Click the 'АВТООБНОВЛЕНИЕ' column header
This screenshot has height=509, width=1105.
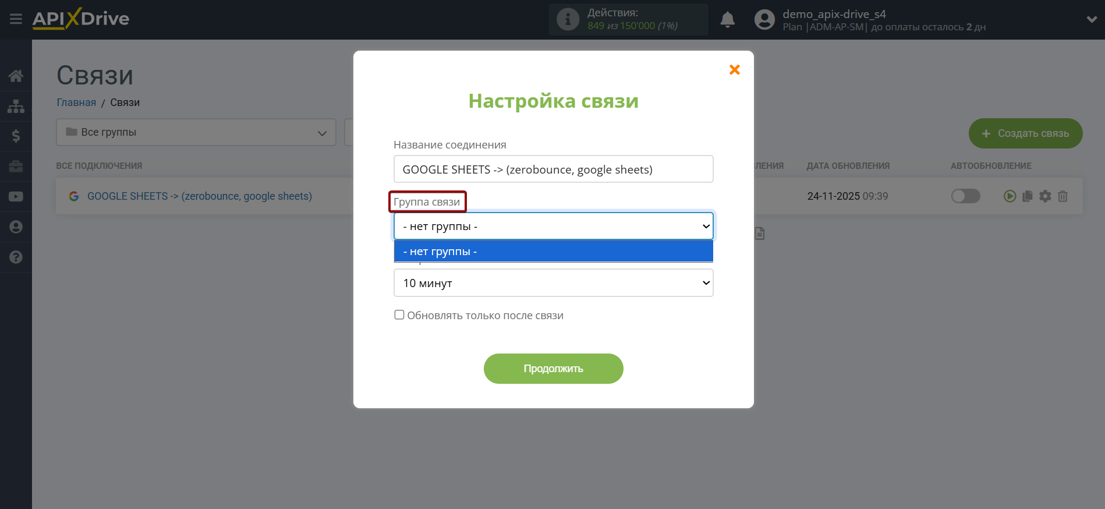[991, 166]
